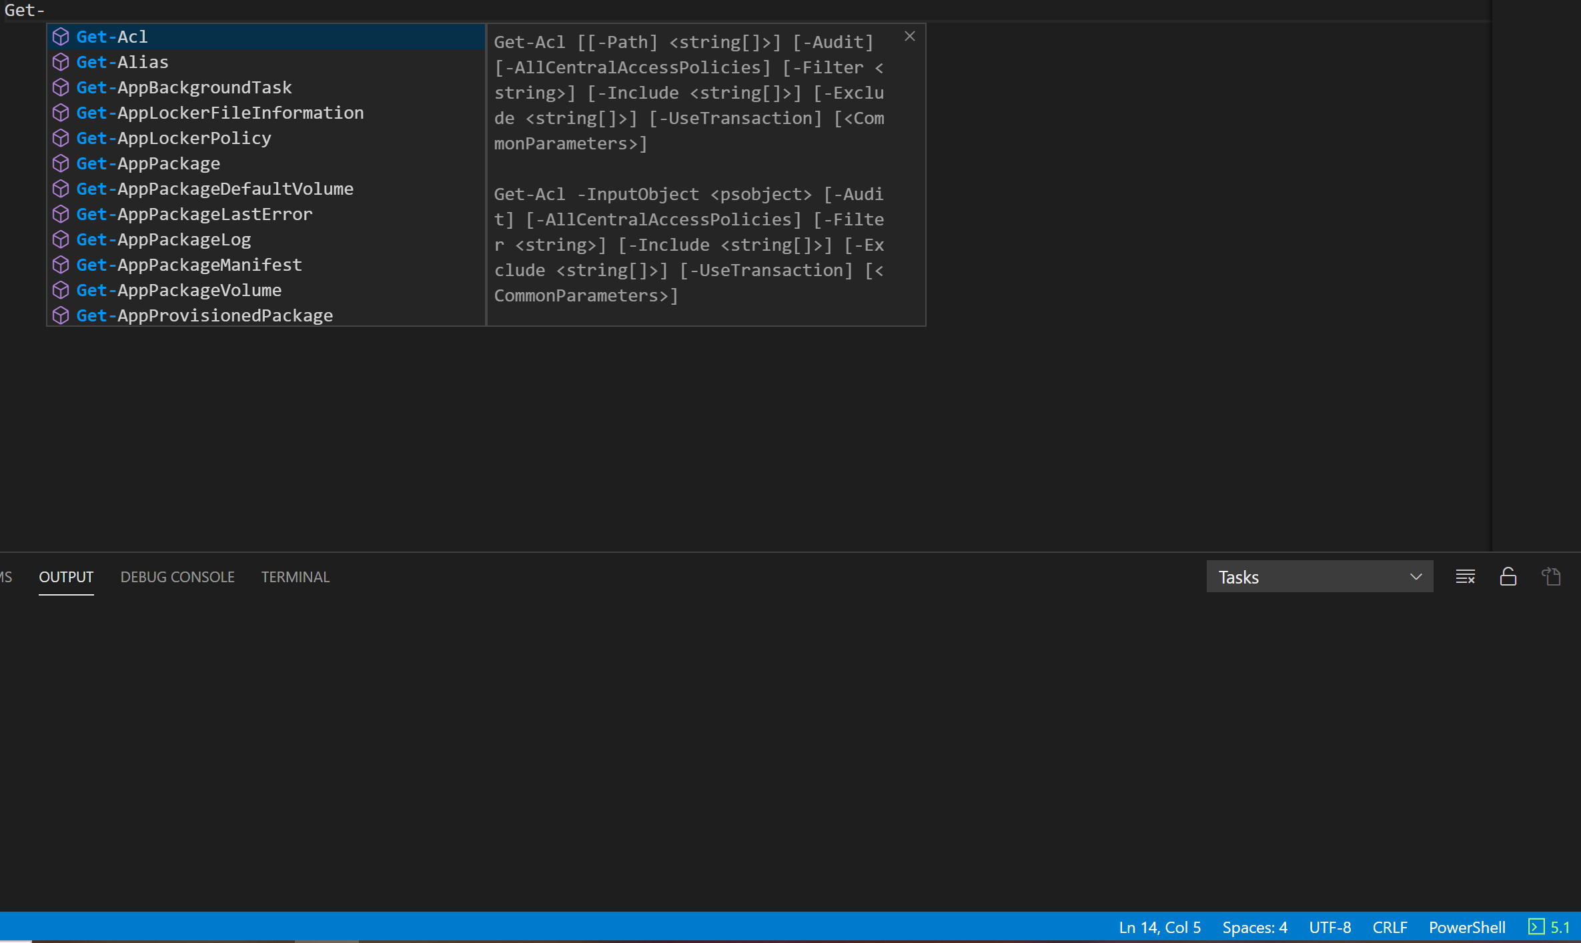1581x943 pixels.
Task: Open Output content in a new editor
Action: tap(1551, 576)
